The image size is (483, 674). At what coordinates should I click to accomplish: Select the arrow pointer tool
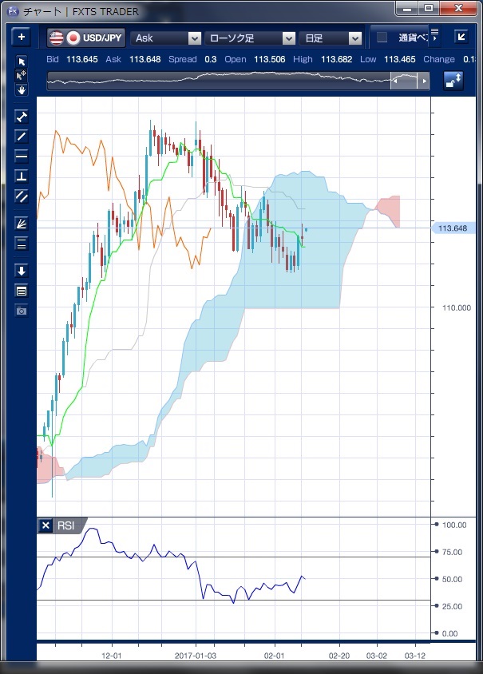tap(22, 62)
